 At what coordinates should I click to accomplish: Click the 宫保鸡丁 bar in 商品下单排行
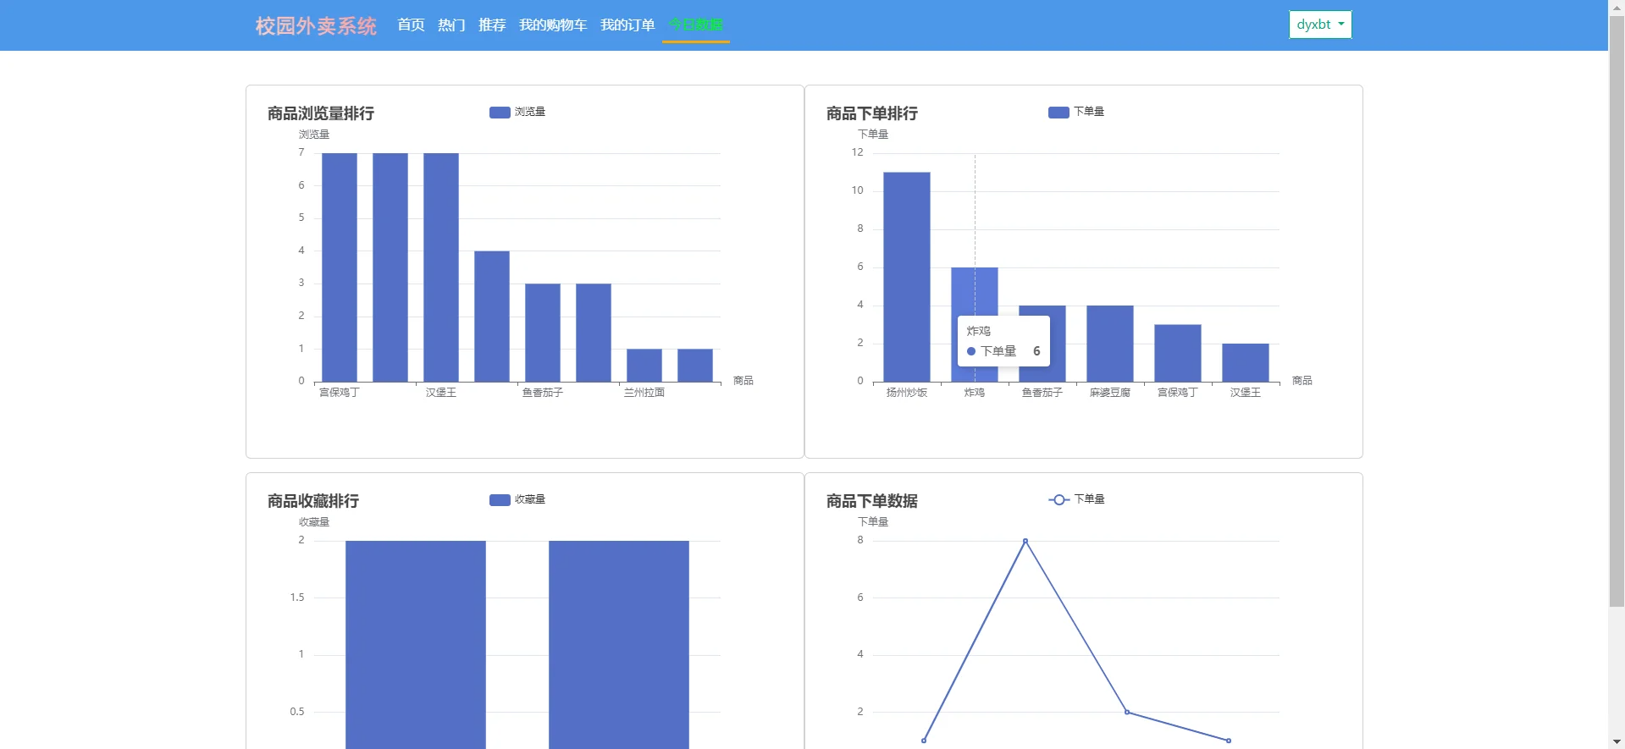click(1178, 353)
